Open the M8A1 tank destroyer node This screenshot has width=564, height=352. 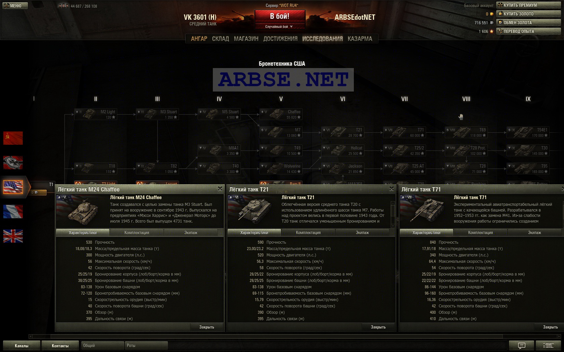click(x=219, y=151)
